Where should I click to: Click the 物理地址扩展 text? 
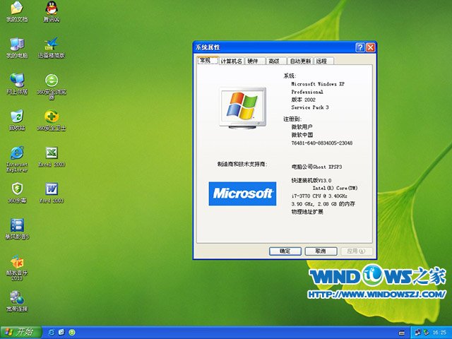[x=307, y=212]
